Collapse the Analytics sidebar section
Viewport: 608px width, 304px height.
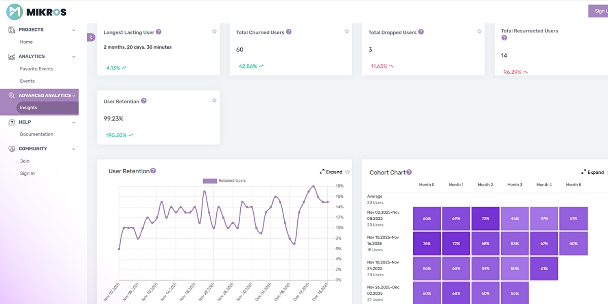point(72,56)
